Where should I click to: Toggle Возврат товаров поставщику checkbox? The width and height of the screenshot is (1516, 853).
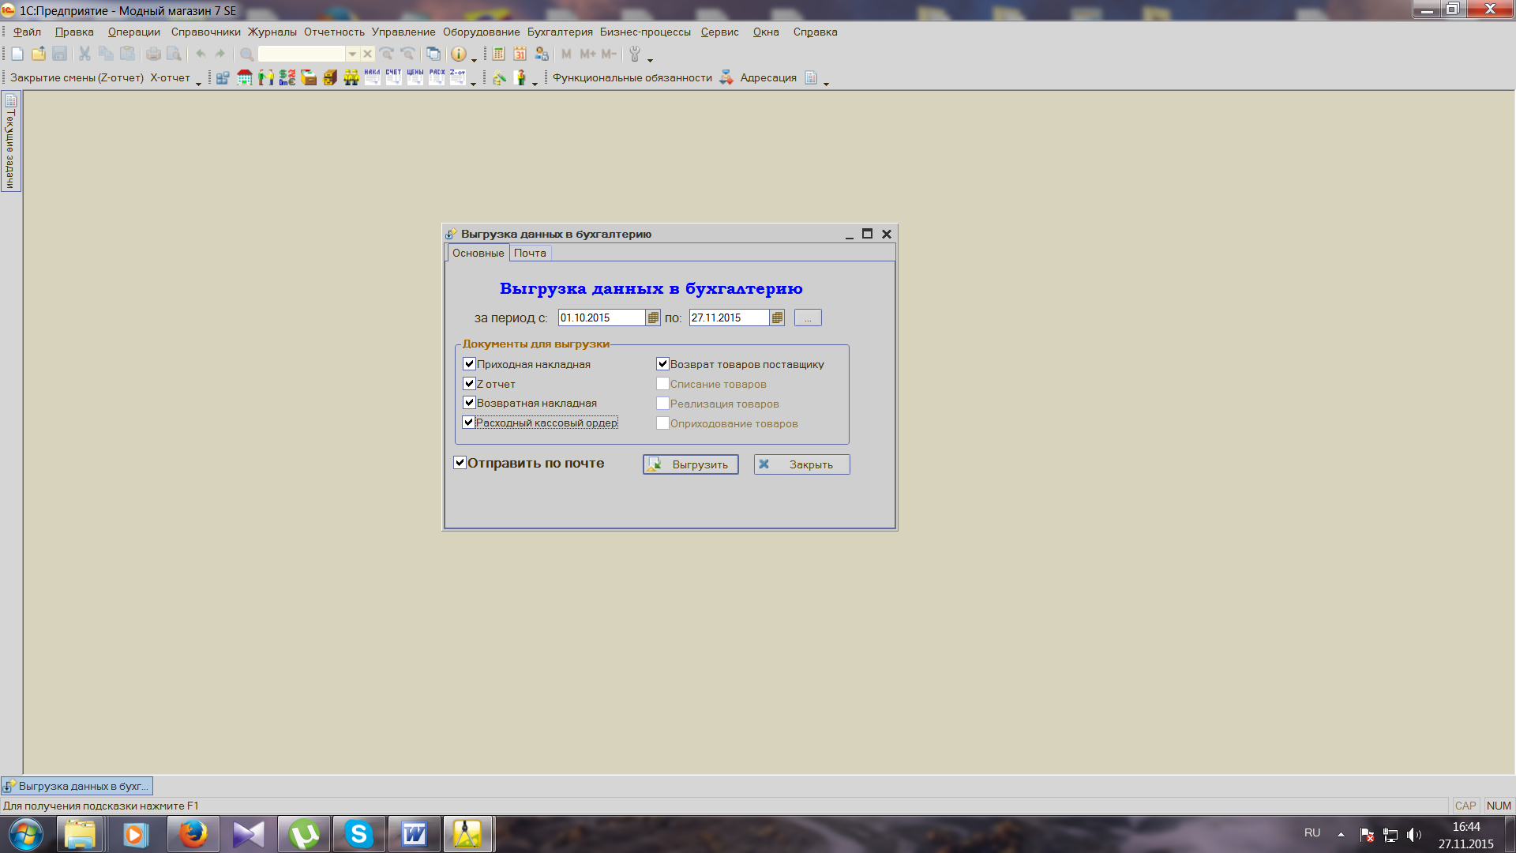[662, 364]
